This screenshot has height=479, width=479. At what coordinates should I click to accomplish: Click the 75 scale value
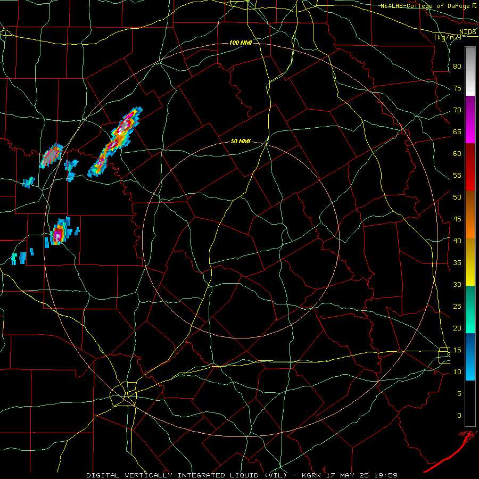457,88
